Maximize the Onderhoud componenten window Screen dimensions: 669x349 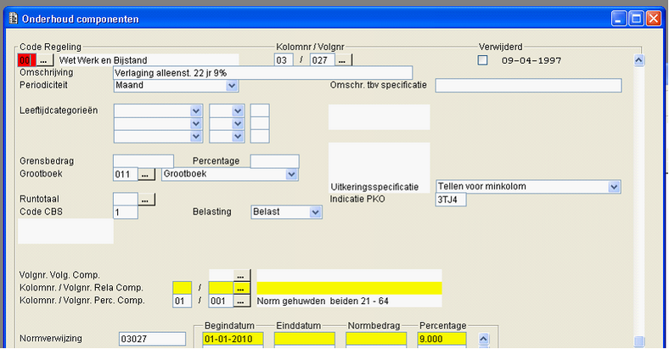point(636,19)
